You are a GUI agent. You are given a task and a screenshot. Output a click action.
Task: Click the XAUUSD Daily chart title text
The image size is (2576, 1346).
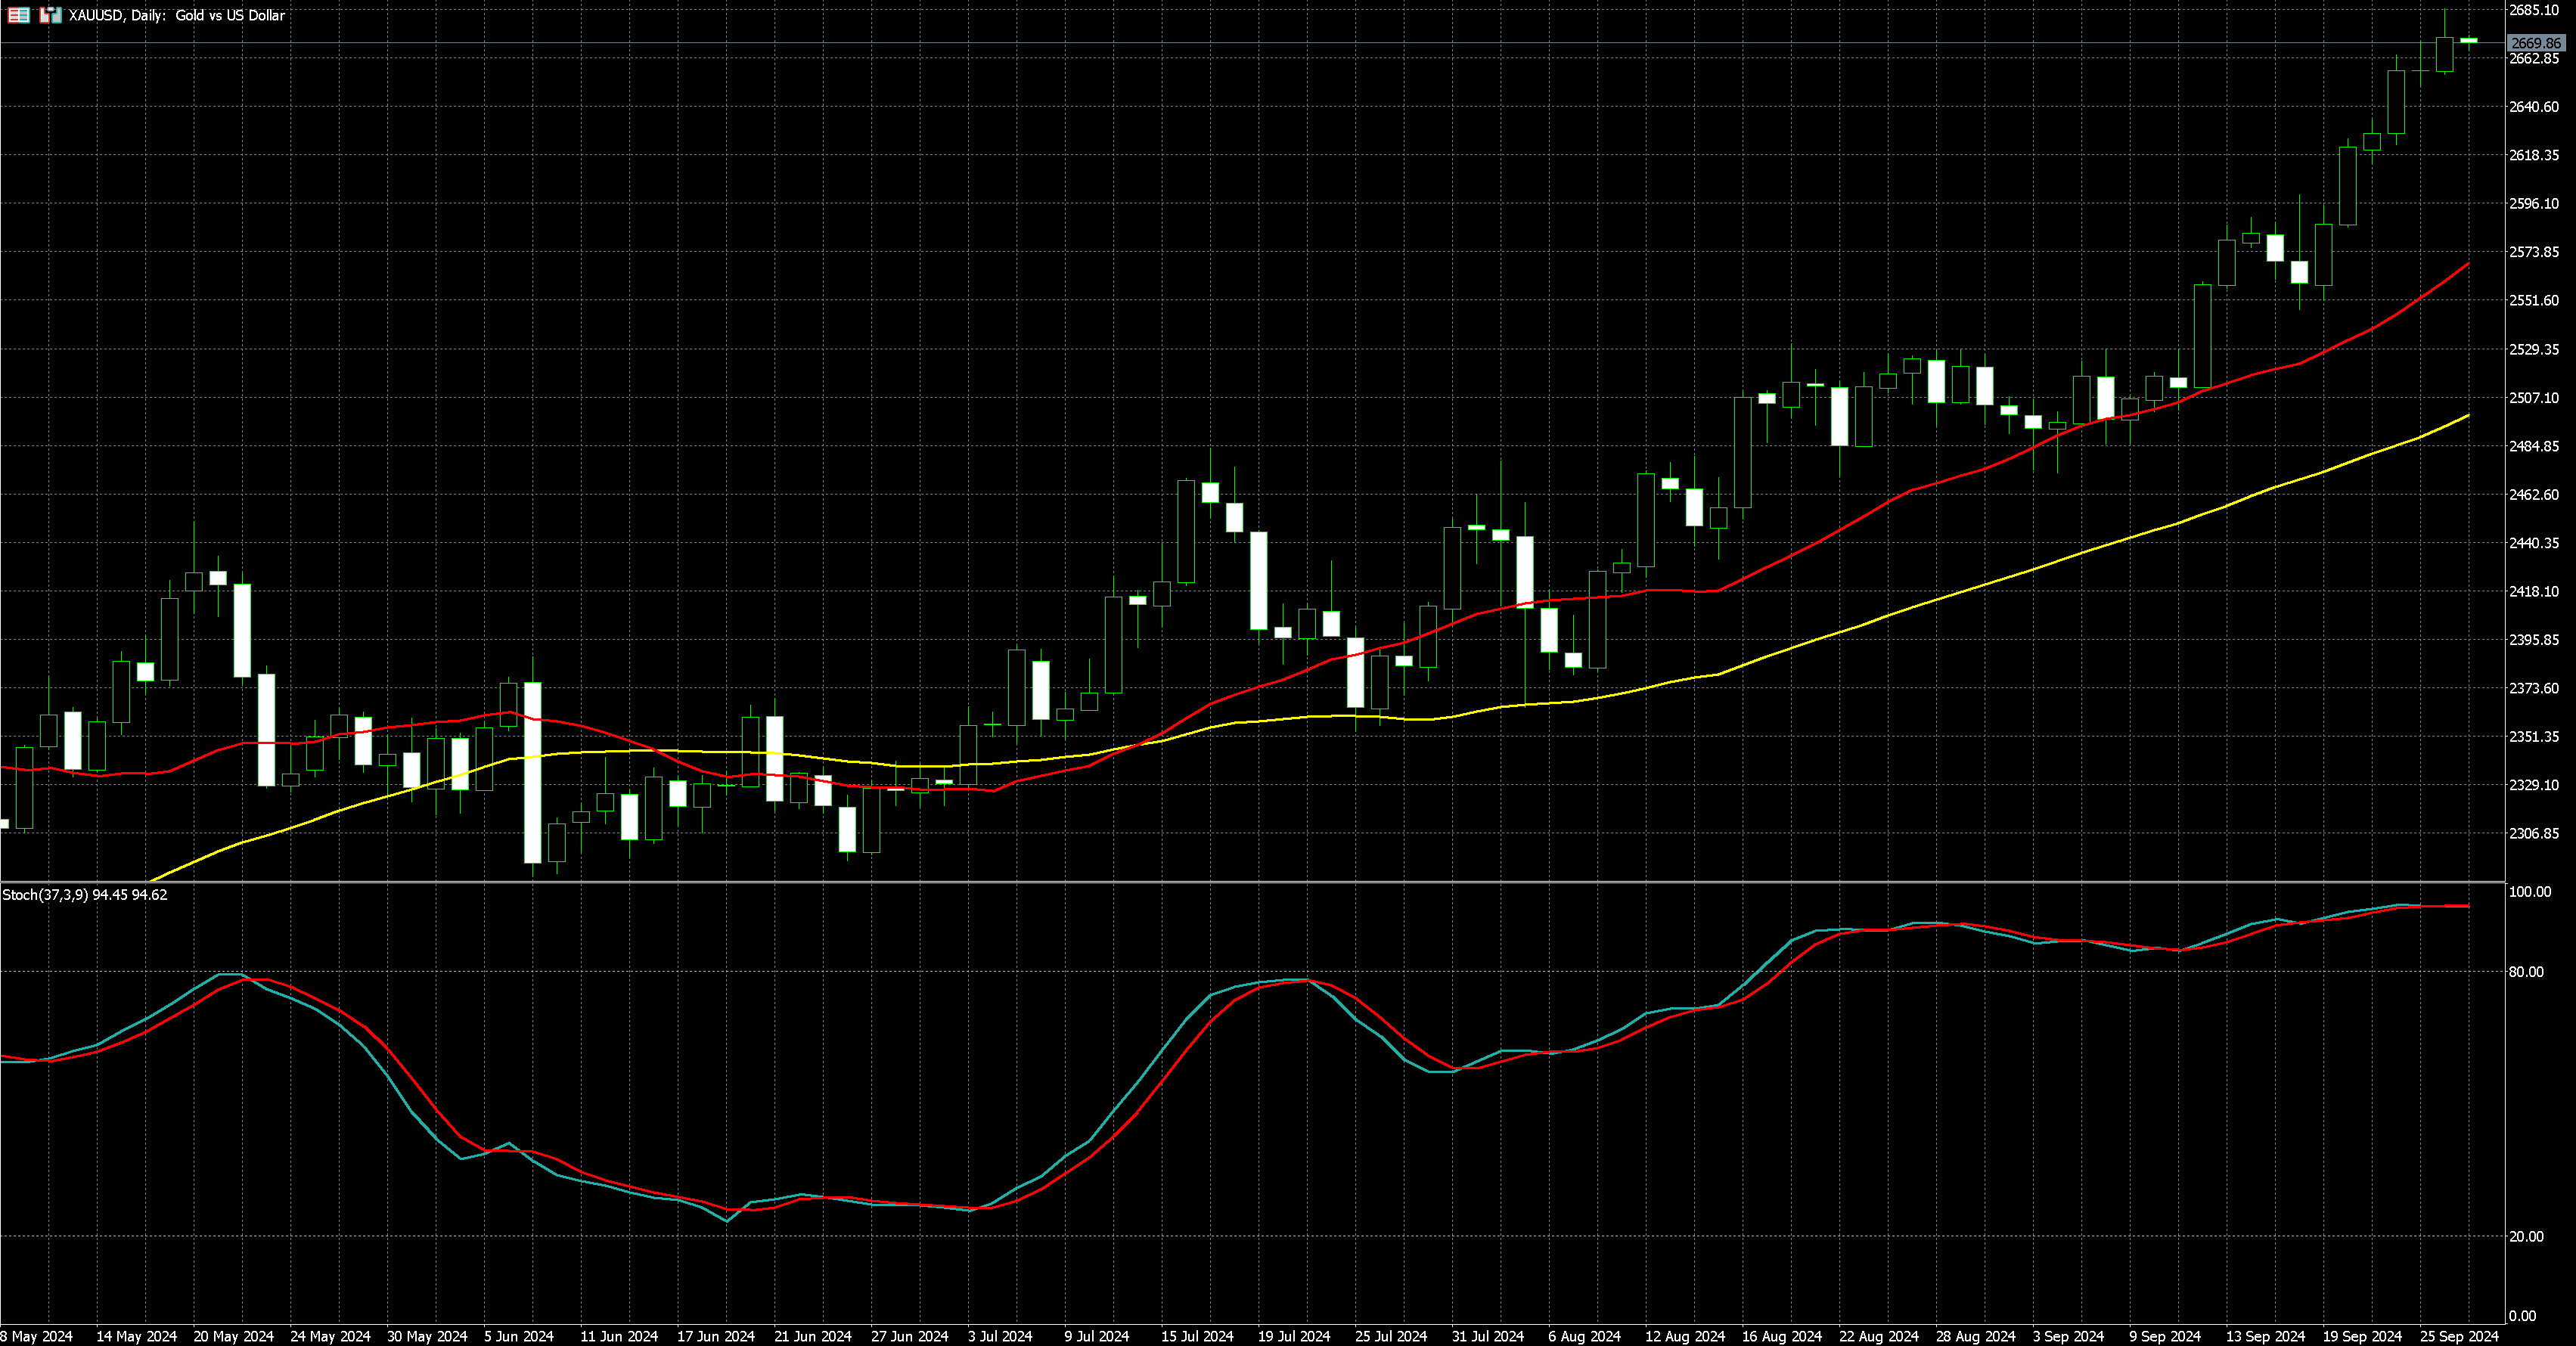pos(177,15)
